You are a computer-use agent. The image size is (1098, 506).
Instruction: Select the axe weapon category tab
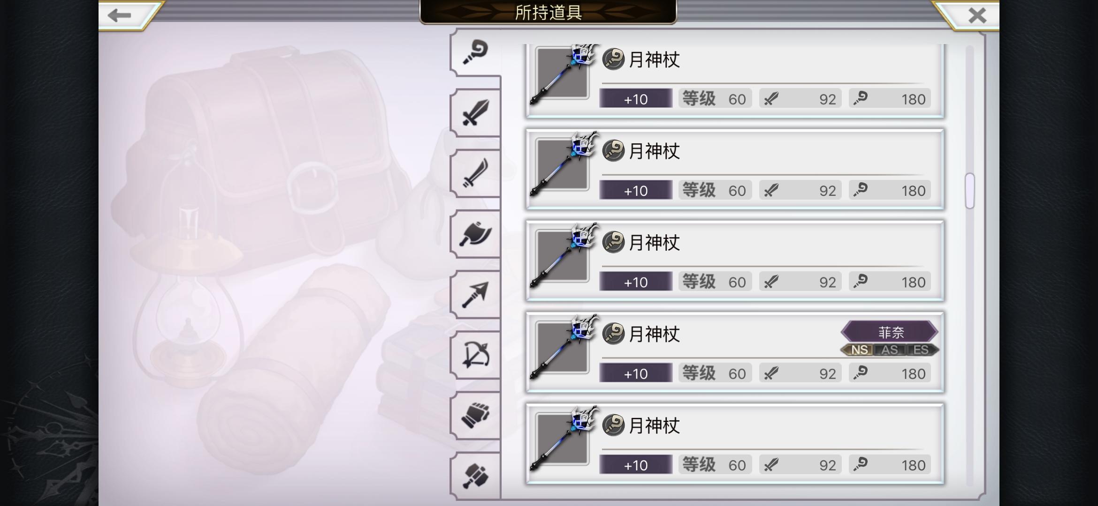point(475,234)
